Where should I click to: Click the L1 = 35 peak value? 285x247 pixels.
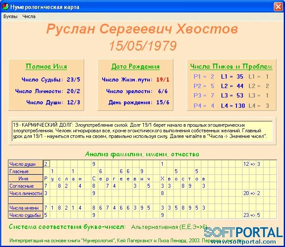pyautogui.click(x=232, y=76)
